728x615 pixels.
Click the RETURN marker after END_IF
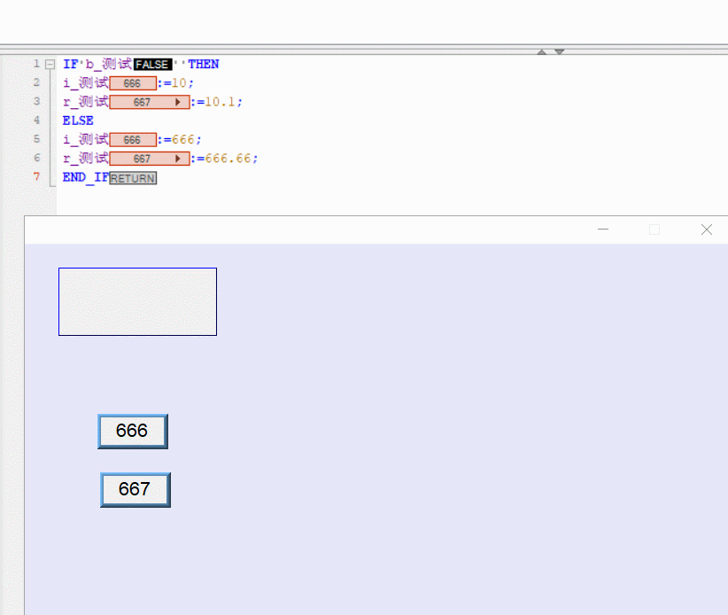pyautogui.click(x=133, y=178)
